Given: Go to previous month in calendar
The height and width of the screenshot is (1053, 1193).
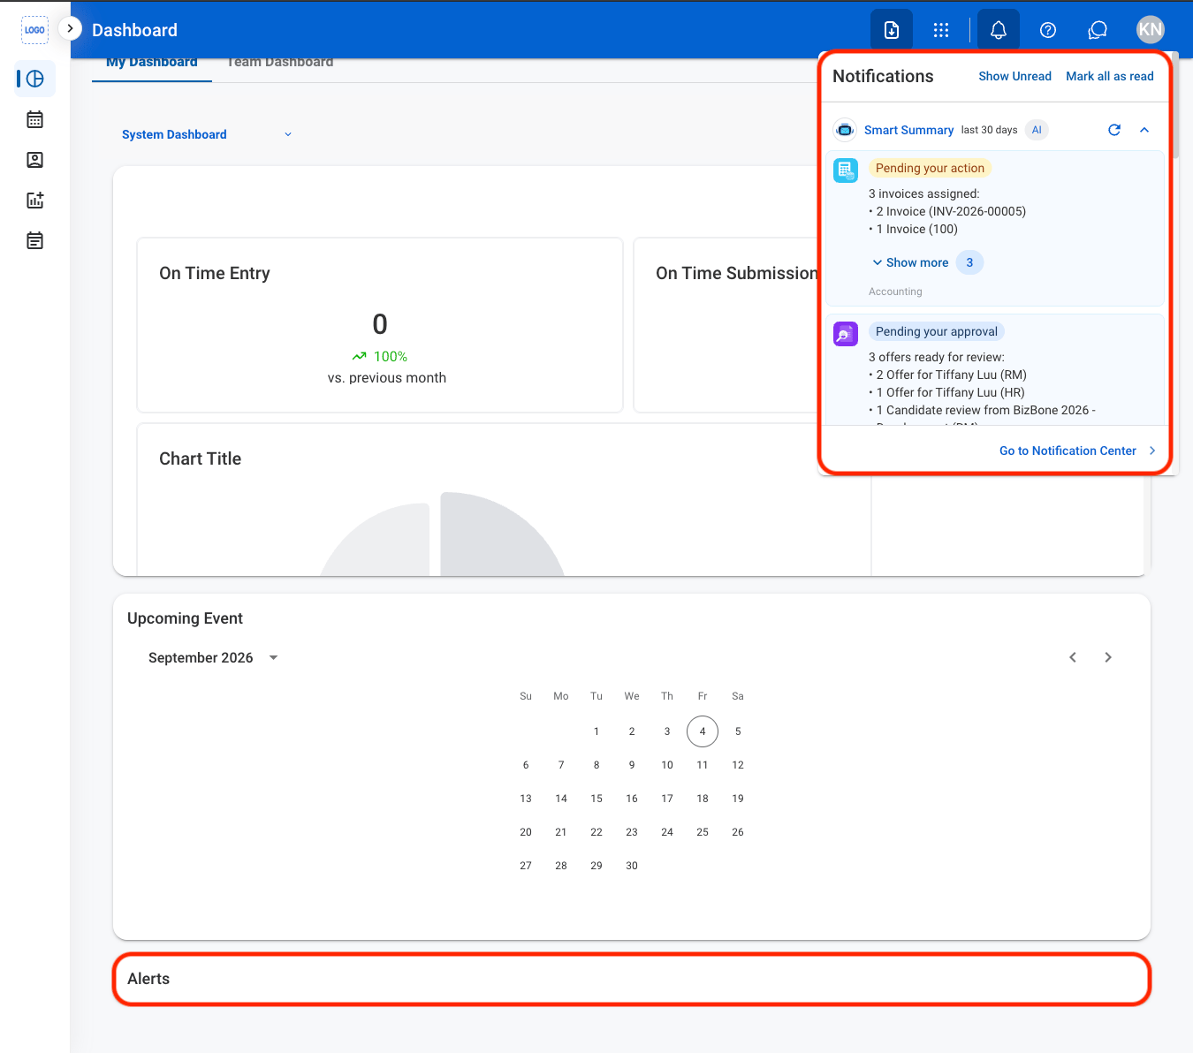Looking at the screenshot, I should click(x=1073, y=657).
